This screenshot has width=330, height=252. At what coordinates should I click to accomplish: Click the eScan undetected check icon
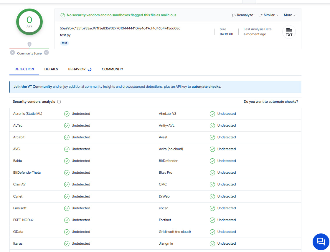tap(212, 208)
